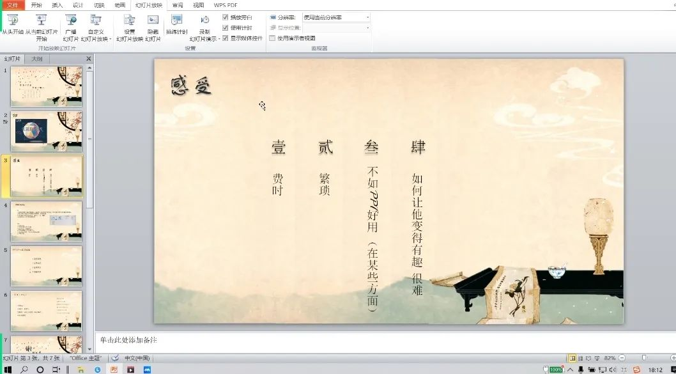Image resolution: width=676 pixels, height=374 pixels.
Task: Switch to the Design (设计) ribbon tab
Action: (78, 5)
